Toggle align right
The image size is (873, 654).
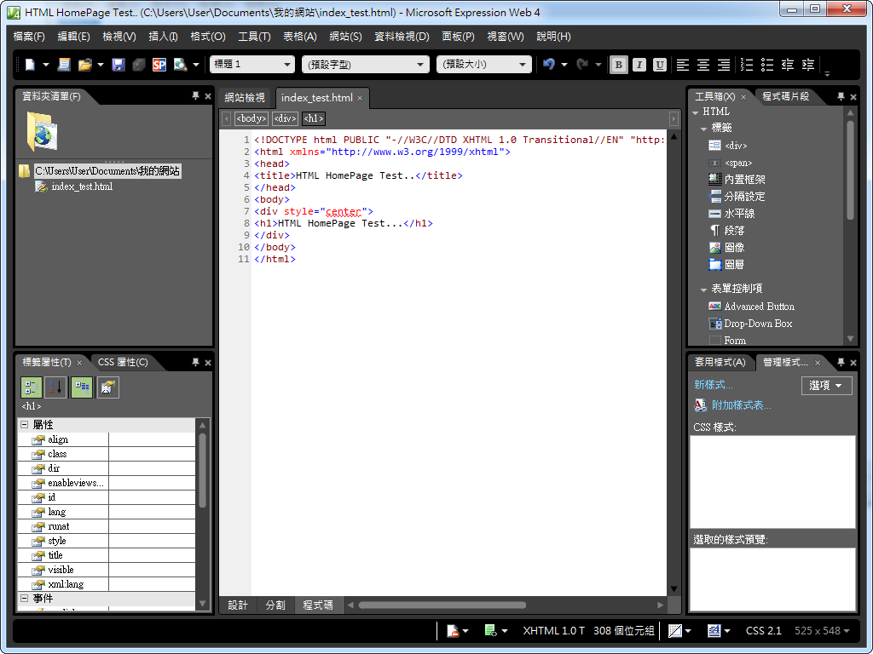723,65
